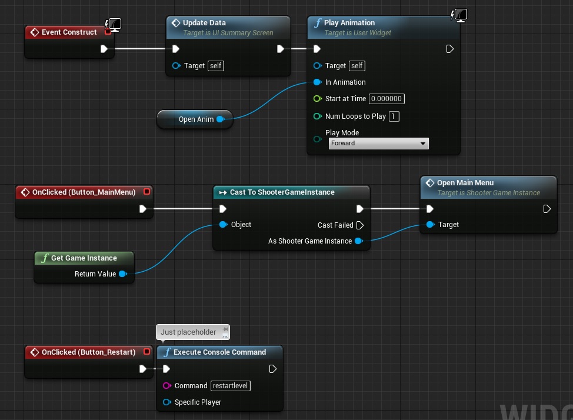Click the client-only icon on Play Animation
This screenshot has width=573, height=420.
(459, 15)
